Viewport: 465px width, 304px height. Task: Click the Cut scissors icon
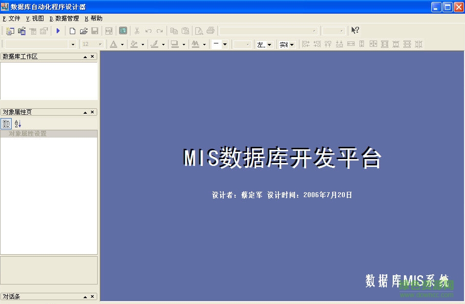tap(136, 30)
